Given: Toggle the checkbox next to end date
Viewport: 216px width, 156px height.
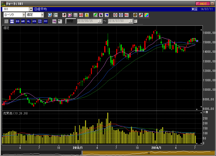Looking at the screenshot, I should point(136,21).
